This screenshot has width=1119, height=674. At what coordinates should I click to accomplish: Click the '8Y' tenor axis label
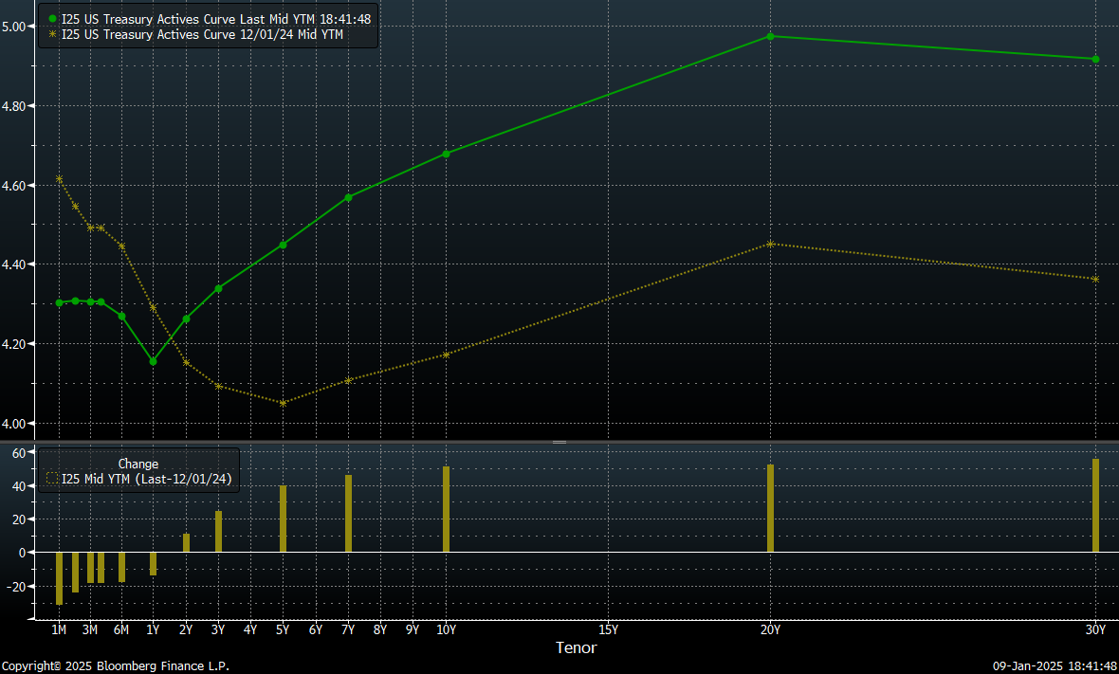pos(379,629)
